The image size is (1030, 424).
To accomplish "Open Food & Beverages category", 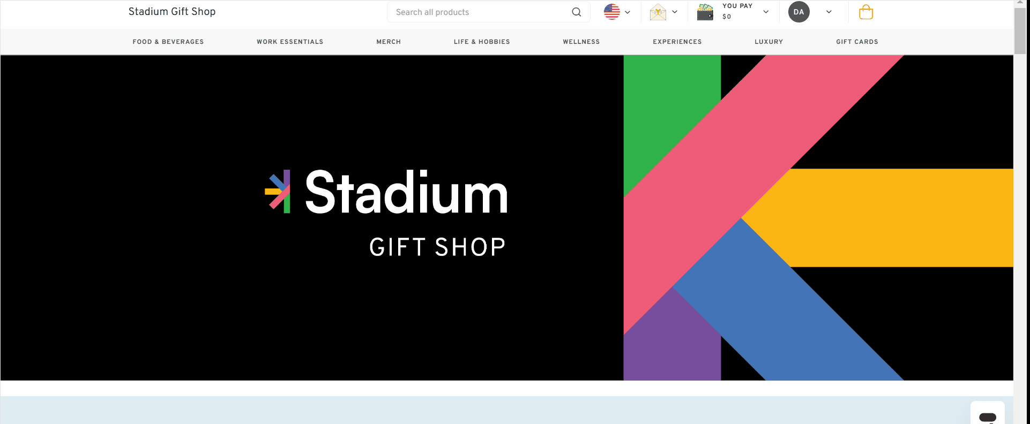I will coord(168,42).
